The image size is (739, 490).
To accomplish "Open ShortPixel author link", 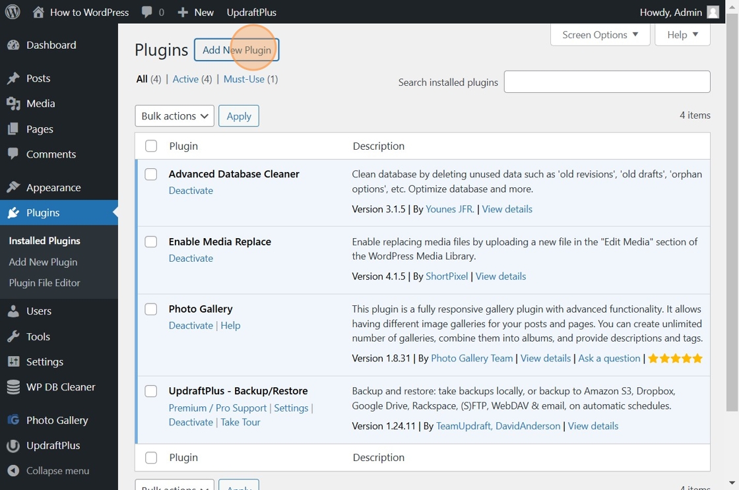I will pos(447,276).
